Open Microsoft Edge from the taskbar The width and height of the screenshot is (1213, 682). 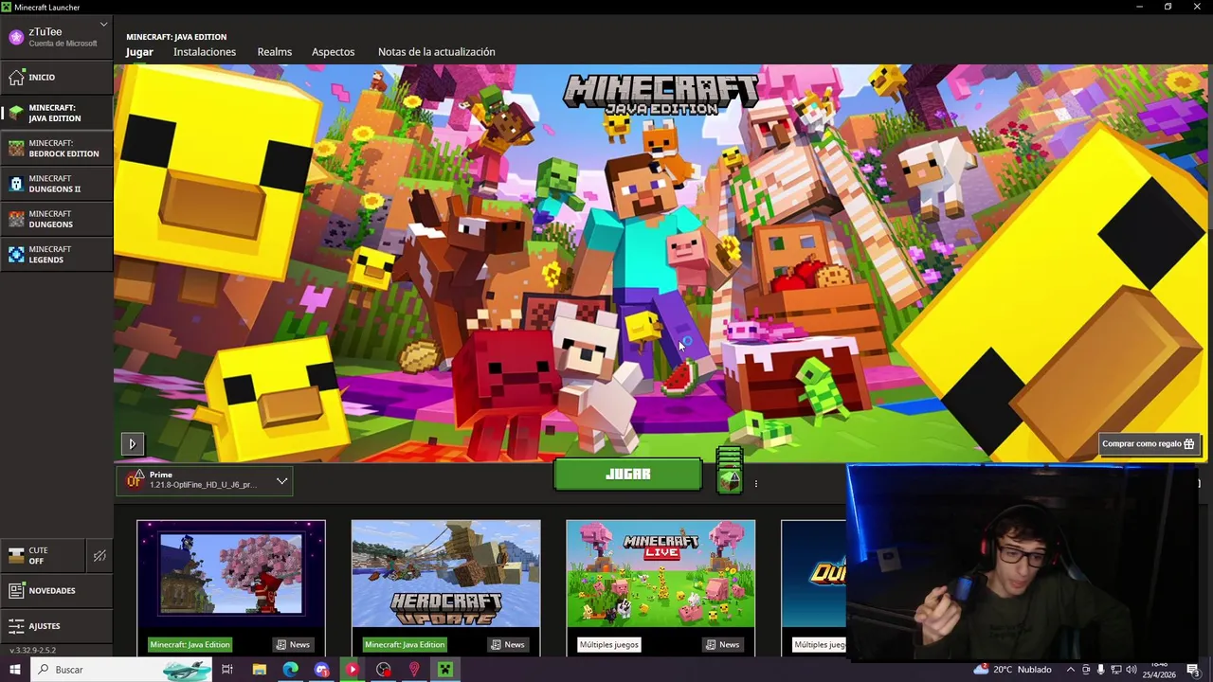point(290,670)
